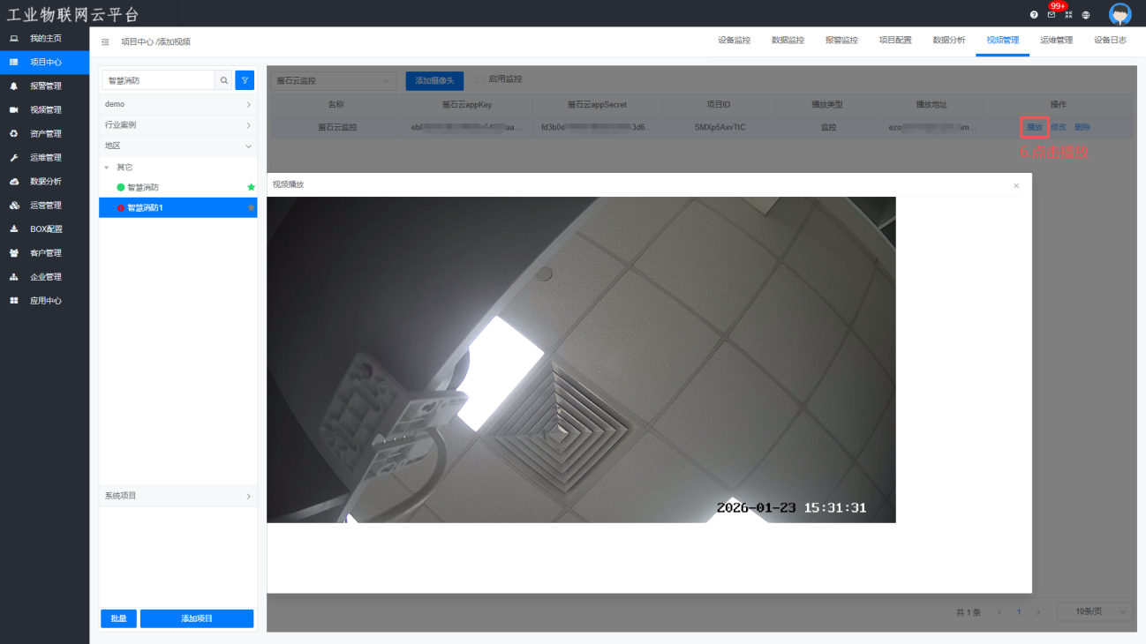
Task: Open 报警管理 in the left sidebar
Action: [x=45, y=86]
